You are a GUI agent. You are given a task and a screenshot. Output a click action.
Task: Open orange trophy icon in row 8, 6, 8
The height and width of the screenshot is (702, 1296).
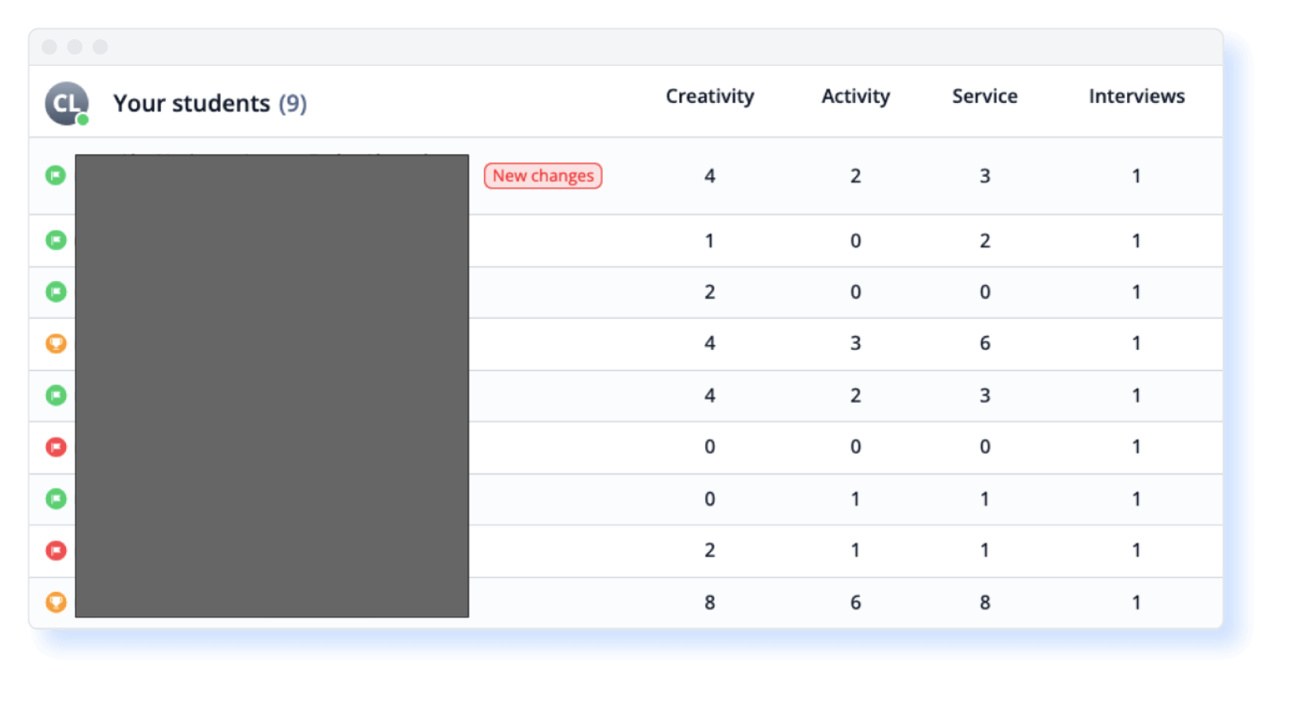point(56,602)
